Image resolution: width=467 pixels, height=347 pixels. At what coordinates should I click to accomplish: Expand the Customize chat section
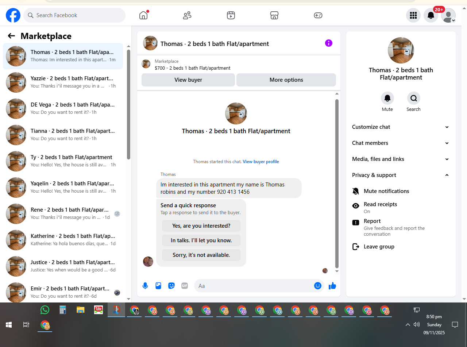point(400,127)
